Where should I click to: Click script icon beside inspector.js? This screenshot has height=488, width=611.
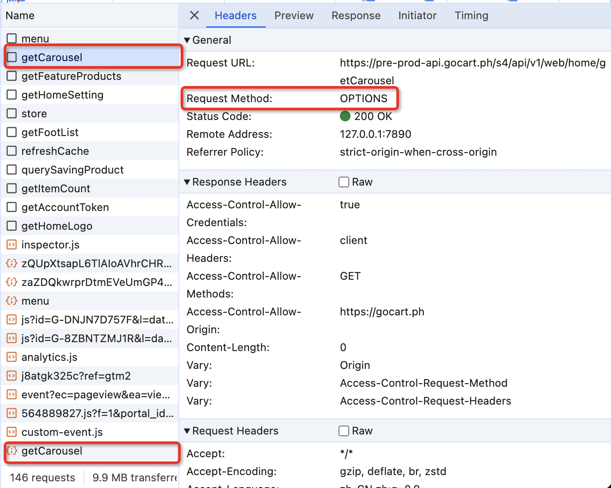click(12, 245)
